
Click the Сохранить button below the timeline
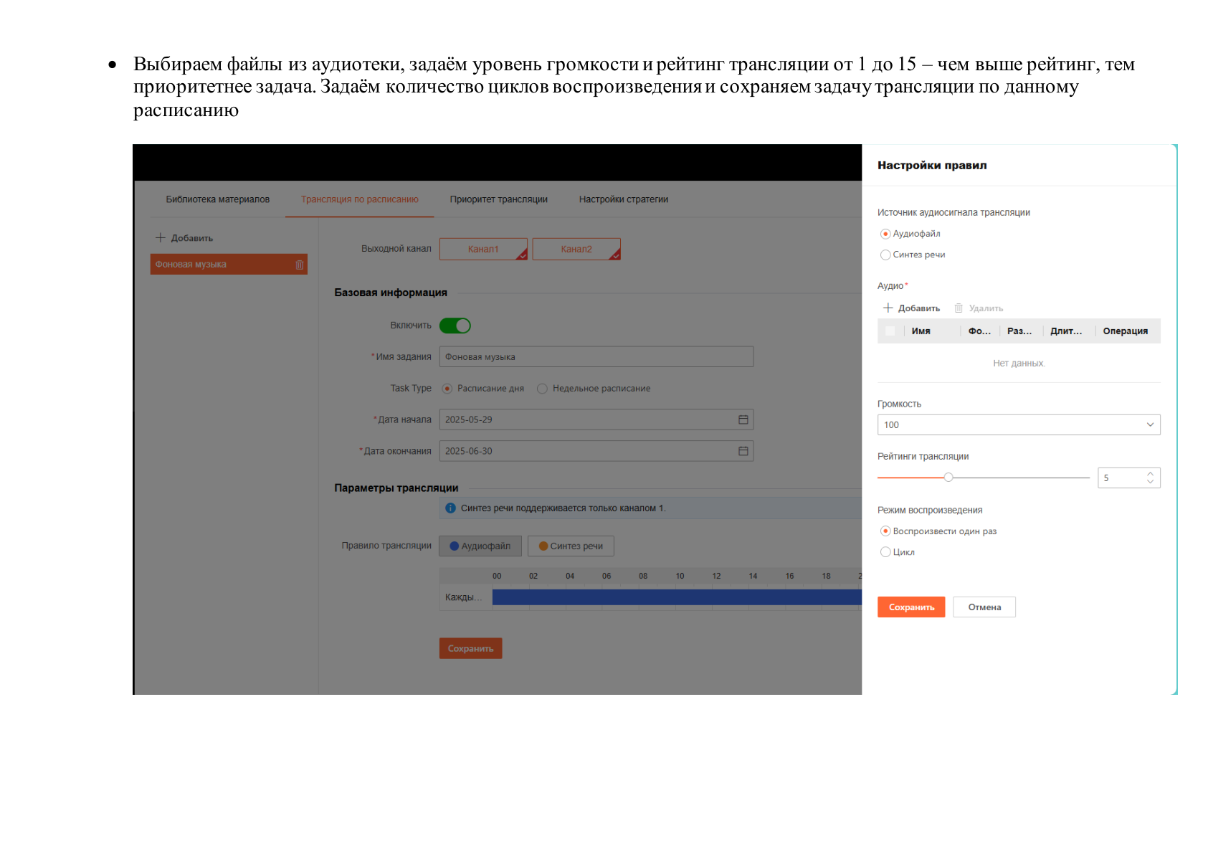tap(470, 648)
